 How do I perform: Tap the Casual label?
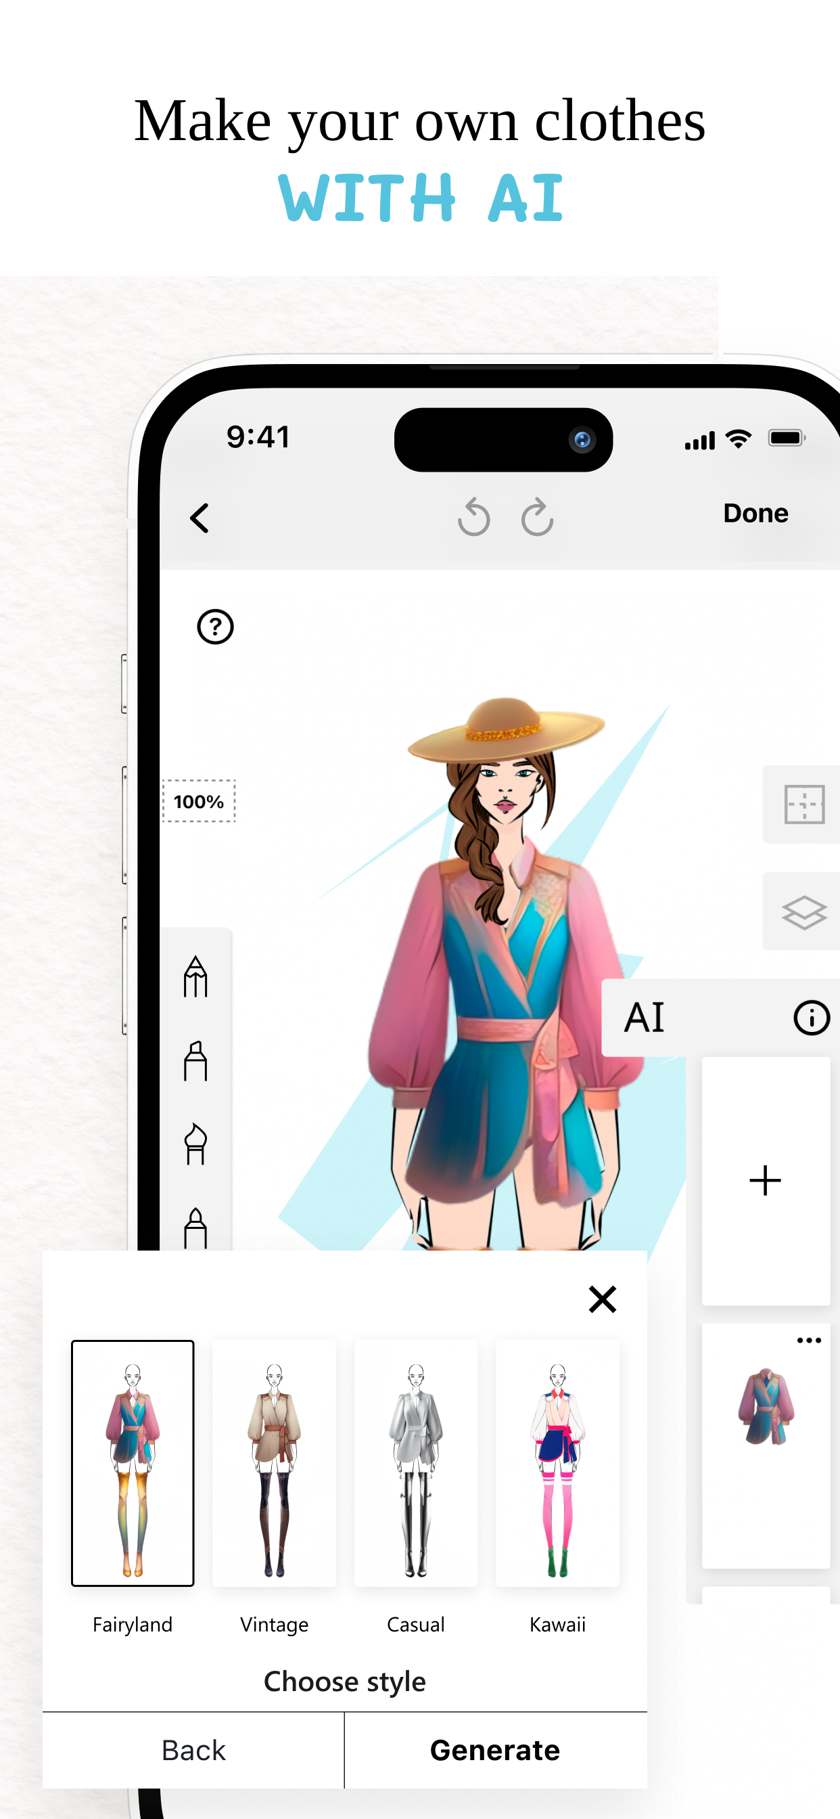tap(416, 1625)
